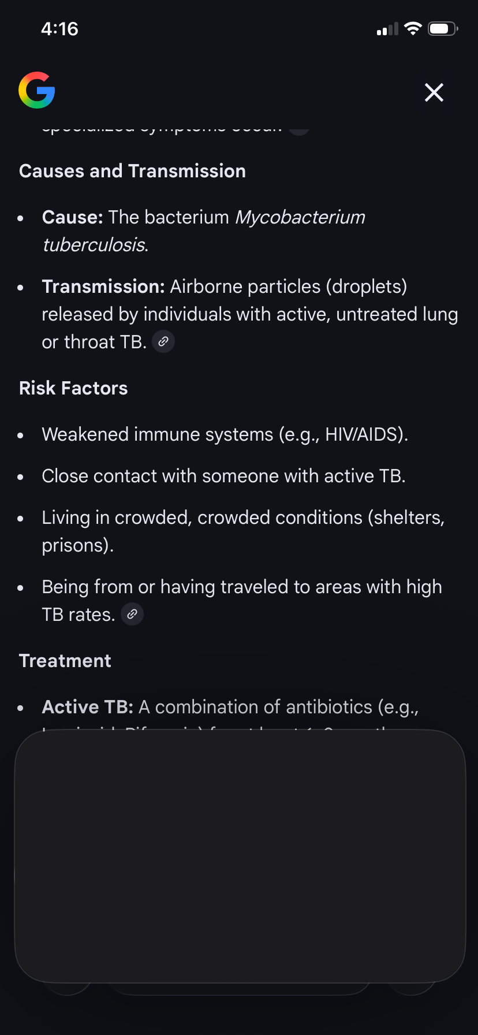Tap the Google logo
Viewport: 478px width, 1035px height.
(37, 91)
